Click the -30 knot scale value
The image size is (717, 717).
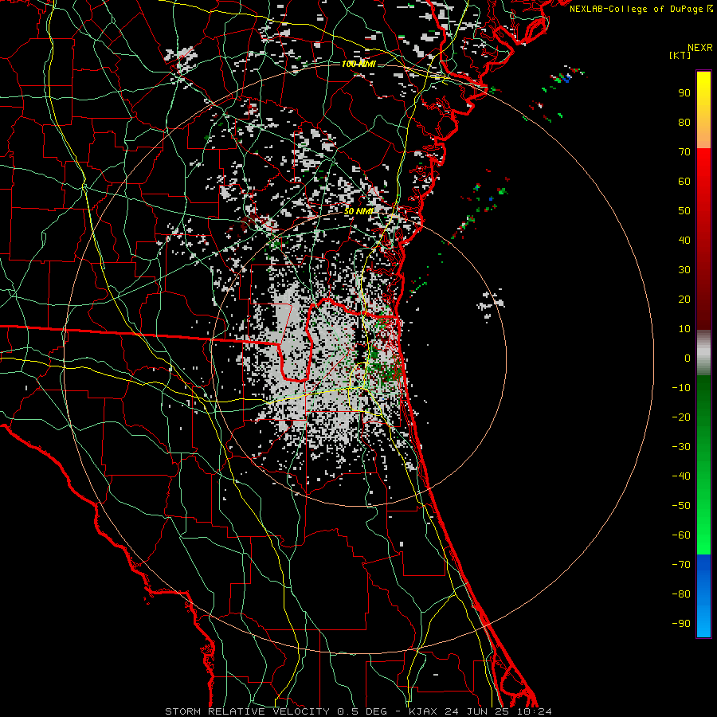(x=681, y=447)
